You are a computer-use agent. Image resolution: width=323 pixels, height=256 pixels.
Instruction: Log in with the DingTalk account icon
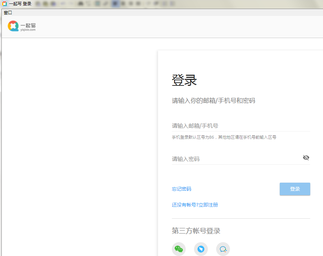pos(201,249)
